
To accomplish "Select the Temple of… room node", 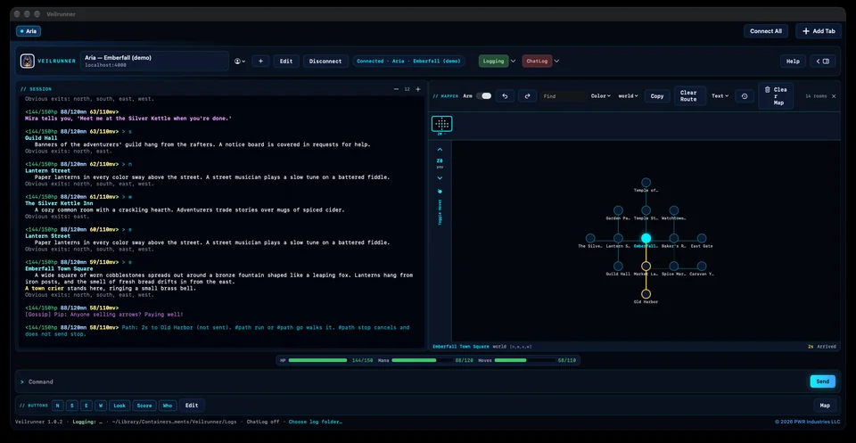I will [x=646, y=182].
